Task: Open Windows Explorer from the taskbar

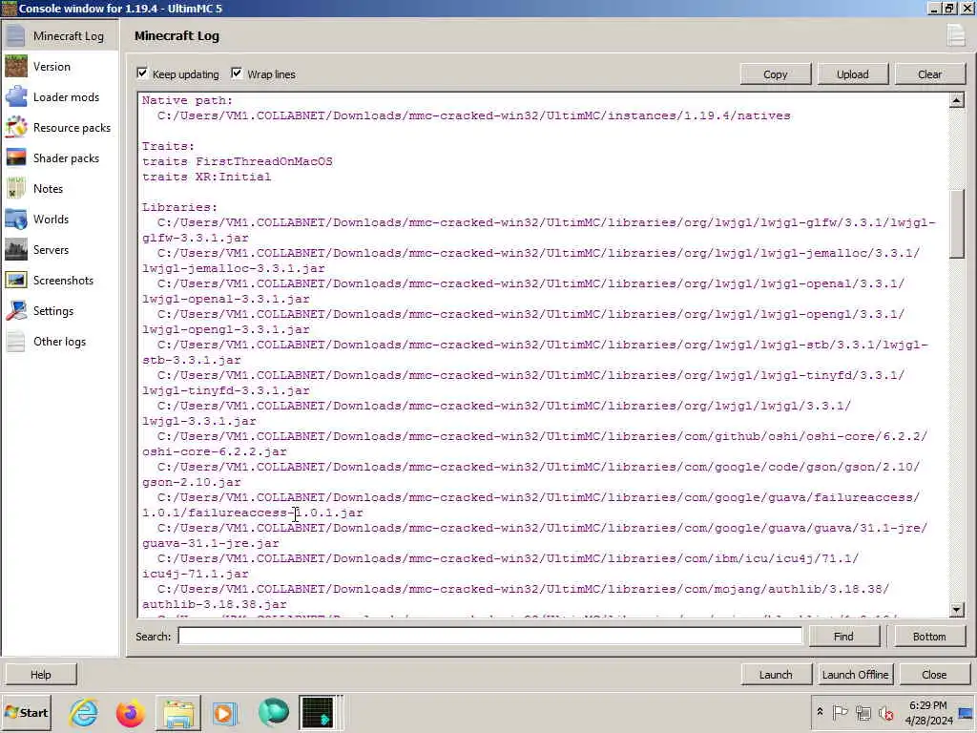Action: (178, 712)
